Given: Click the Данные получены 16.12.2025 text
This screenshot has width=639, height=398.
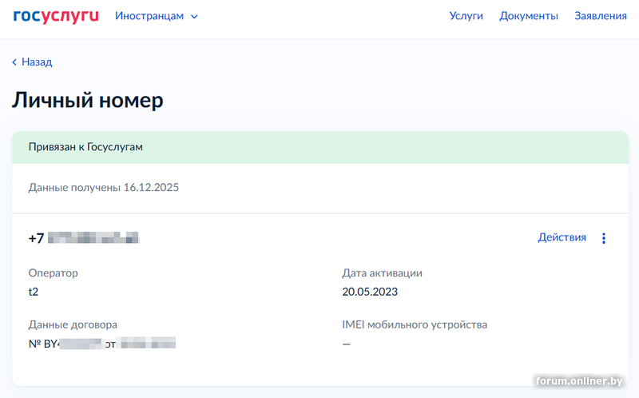Looking at the screenshot, I should click(104, 188).
